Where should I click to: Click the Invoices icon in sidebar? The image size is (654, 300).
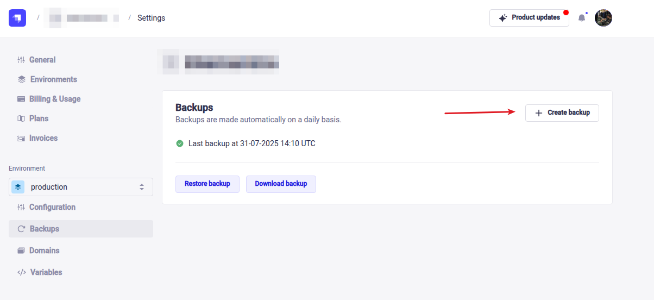[21, 138]
